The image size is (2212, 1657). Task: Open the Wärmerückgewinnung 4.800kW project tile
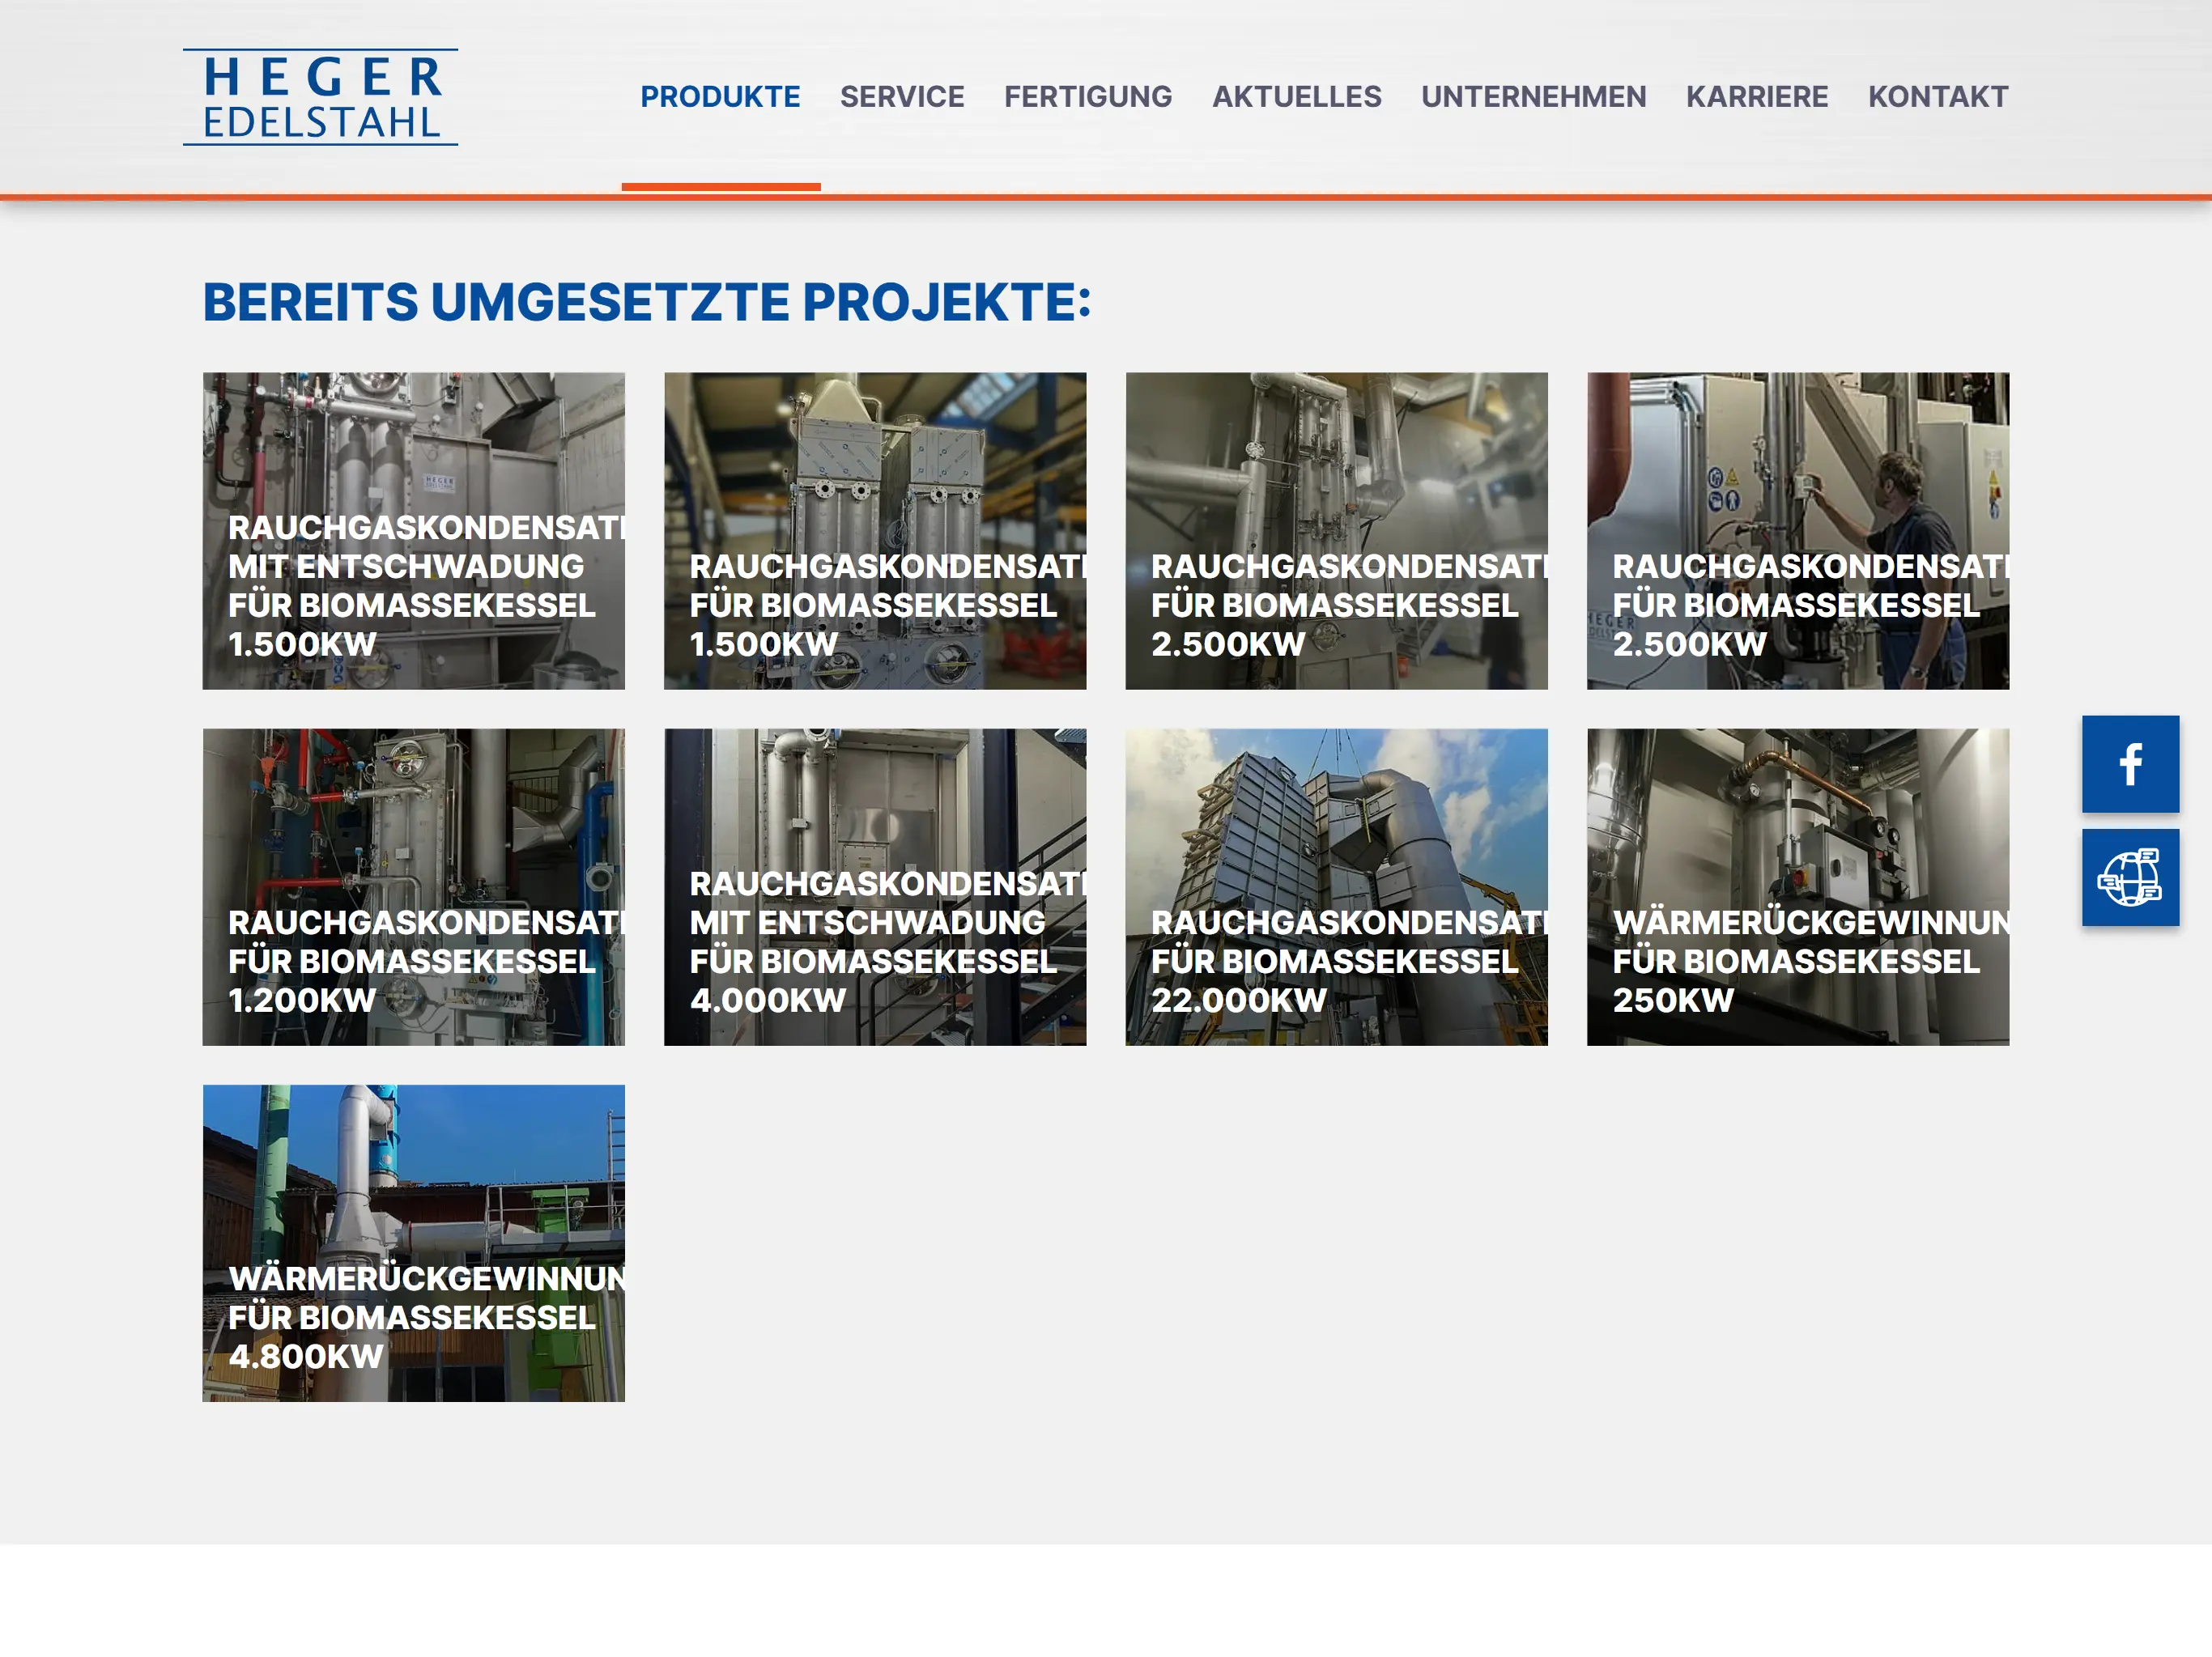pyautogui.click(x=413, y=1243)
